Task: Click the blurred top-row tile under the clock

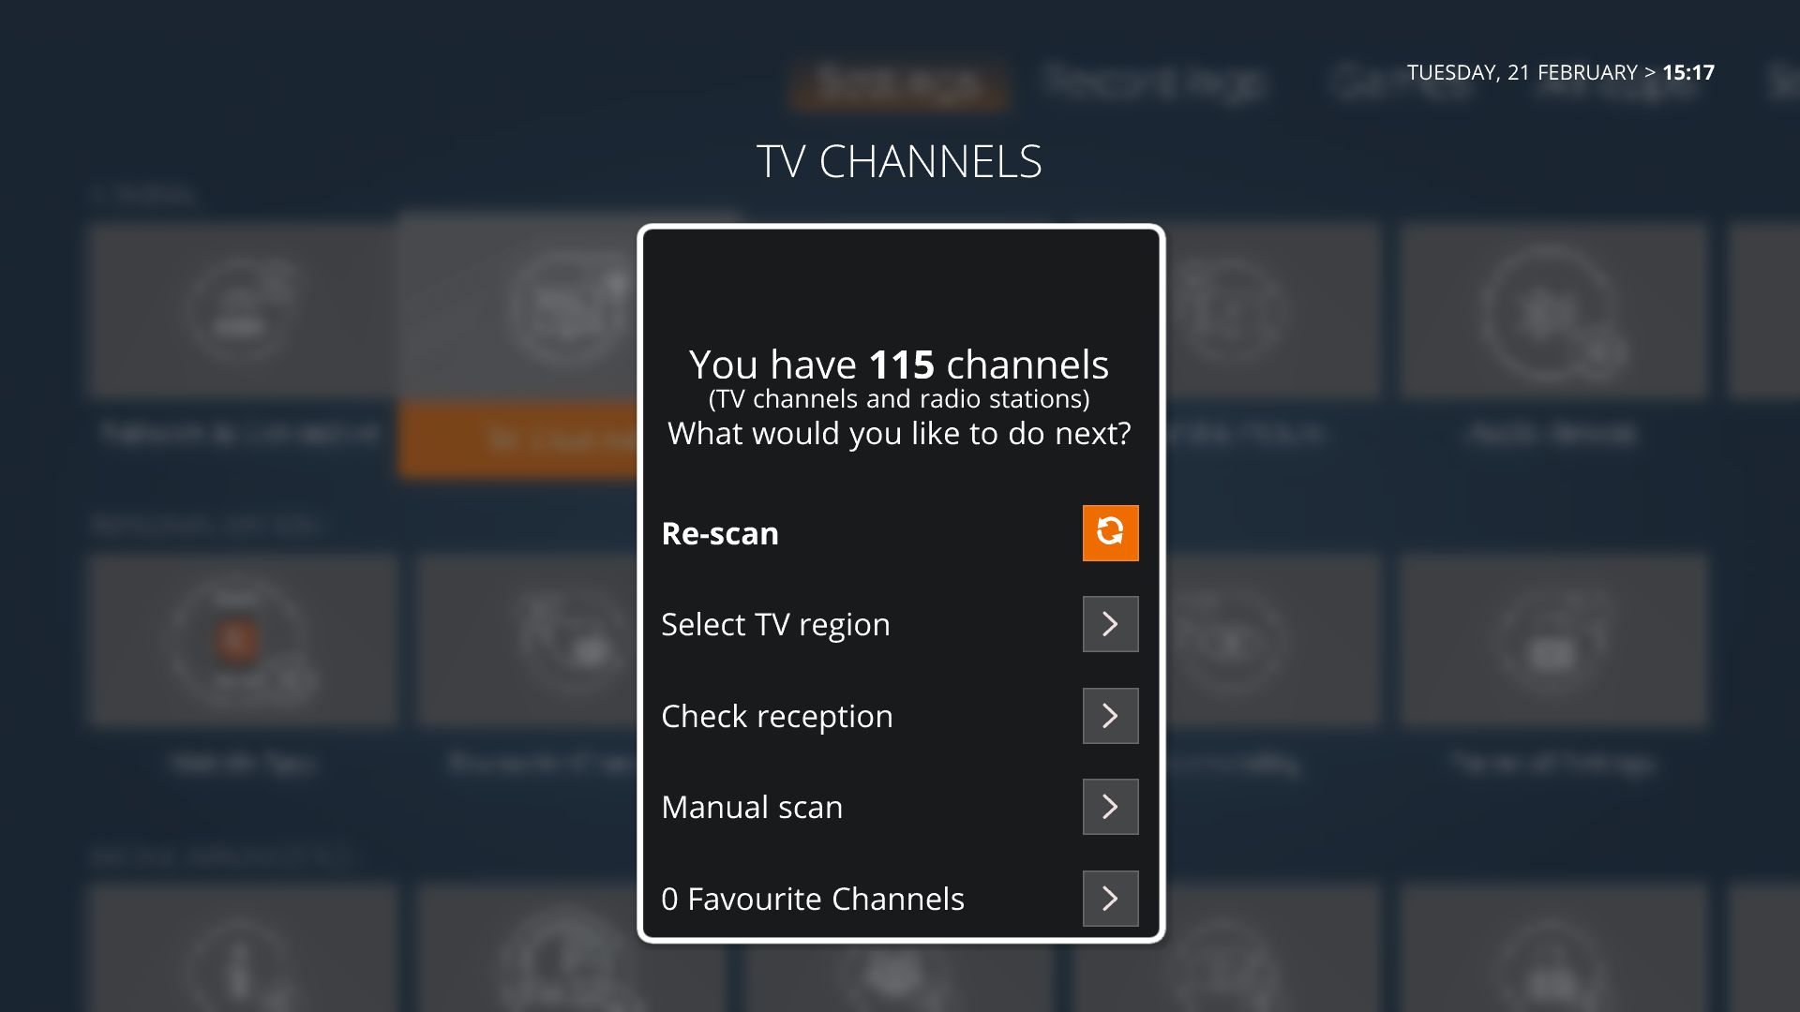Action: pyautogui.click(x=1554, y=337)
